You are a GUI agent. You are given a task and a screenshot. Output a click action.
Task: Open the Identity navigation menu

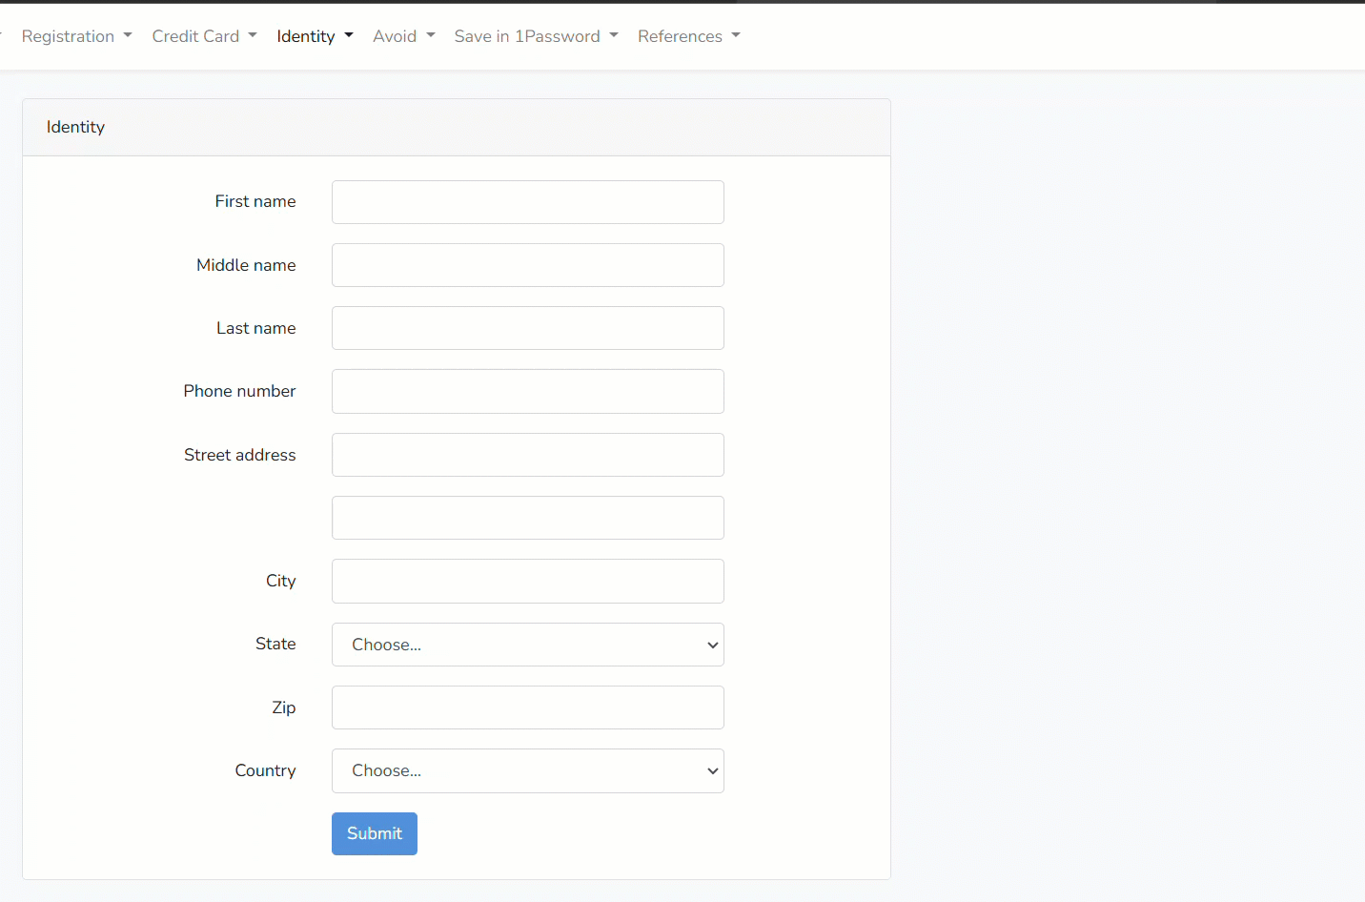pos(315,36)
